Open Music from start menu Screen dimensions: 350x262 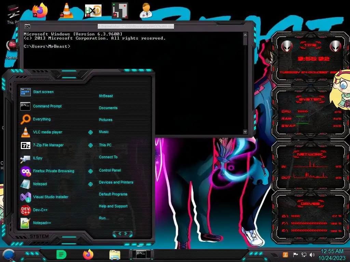pyautogui.click(x=104, y=132)
